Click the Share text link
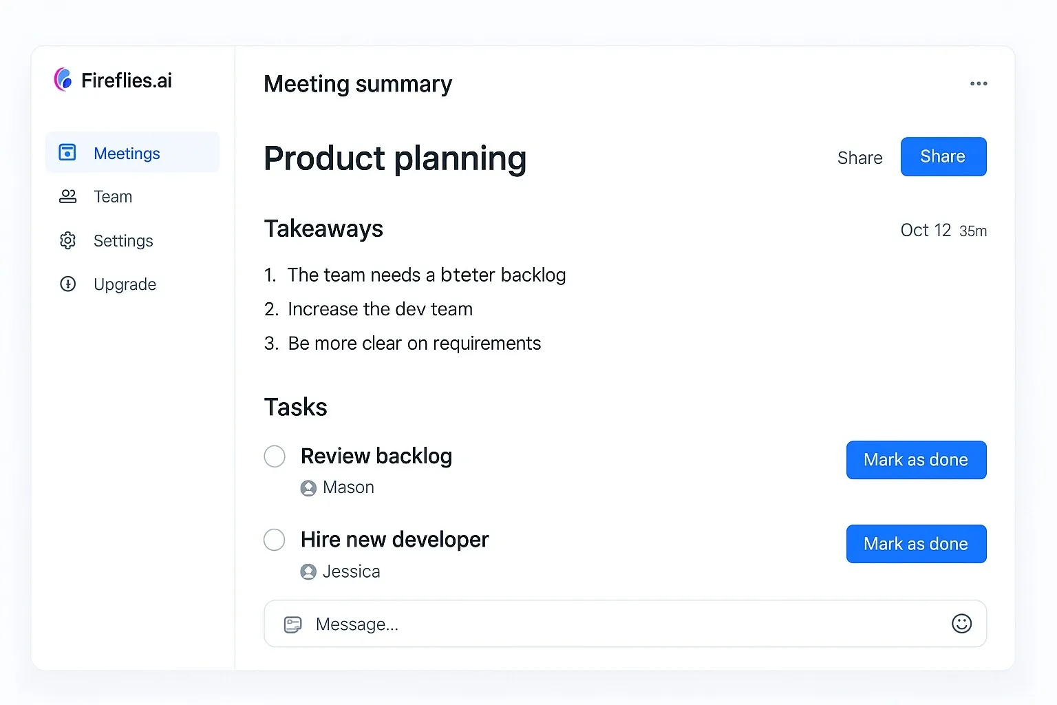 tap(860, 157)
